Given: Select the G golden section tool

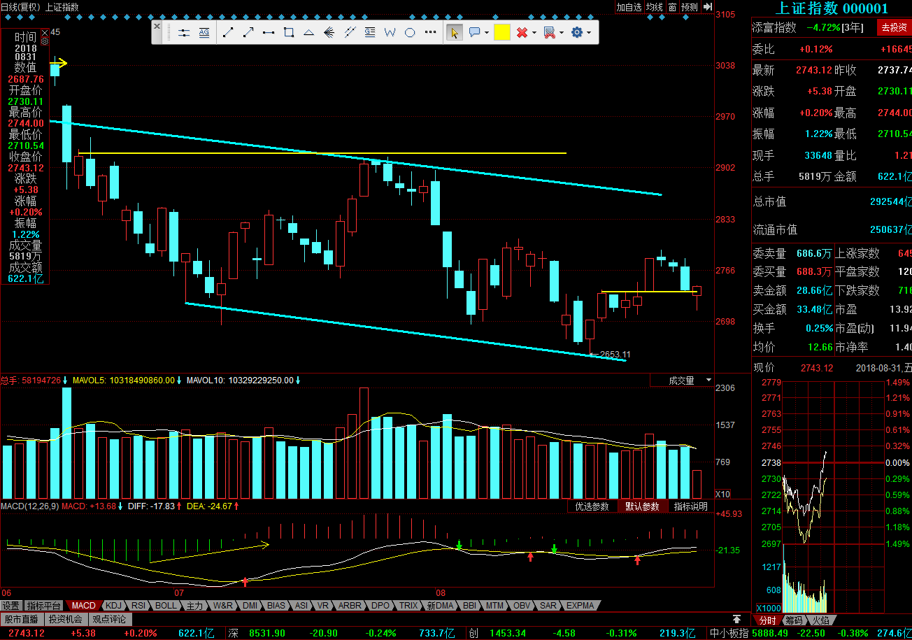Looking at the screenshot, I should pyautogui.click(x=370, y=32).
